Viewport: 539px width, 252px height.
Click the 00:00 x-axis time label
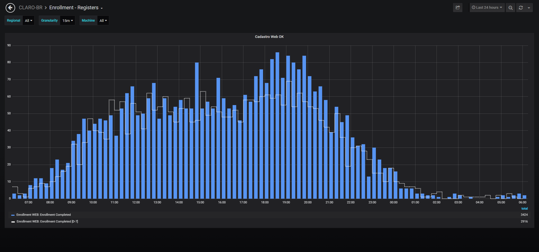tap(394, 202)
